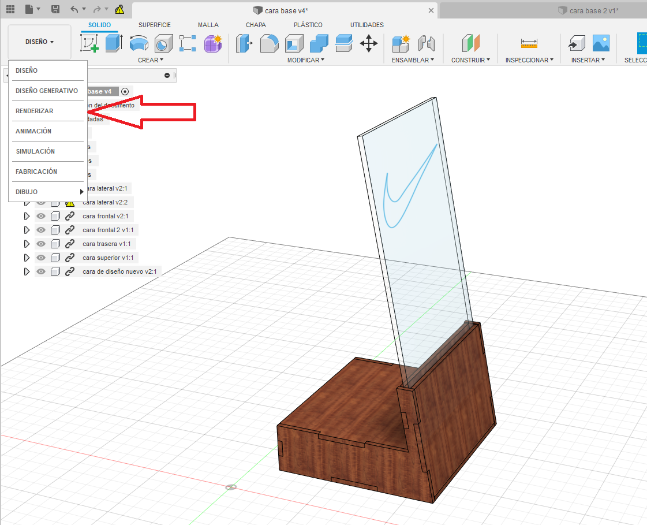Viewport: 647px width, 525px height.
Task: Select the Split Body tool
Action: (x=344, y=43)
